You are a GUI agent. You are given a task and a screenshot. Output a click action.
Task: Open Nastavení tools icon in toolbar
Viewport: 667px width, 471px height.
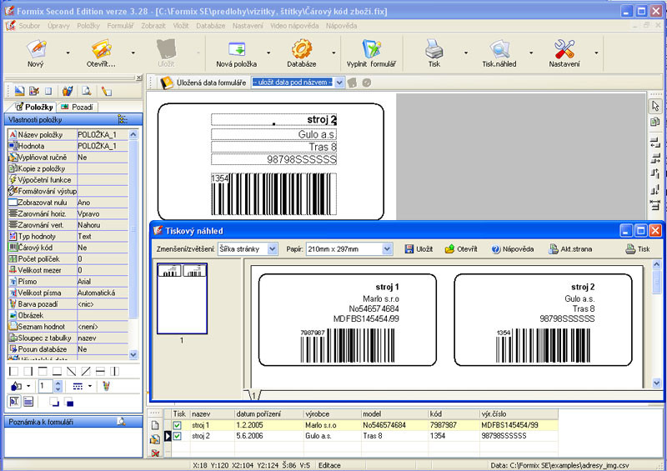click(564, 48)
